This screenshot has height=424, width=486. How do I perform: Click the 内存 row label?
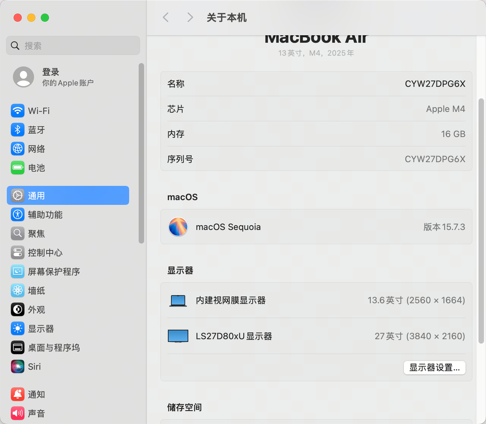point(176,134)
